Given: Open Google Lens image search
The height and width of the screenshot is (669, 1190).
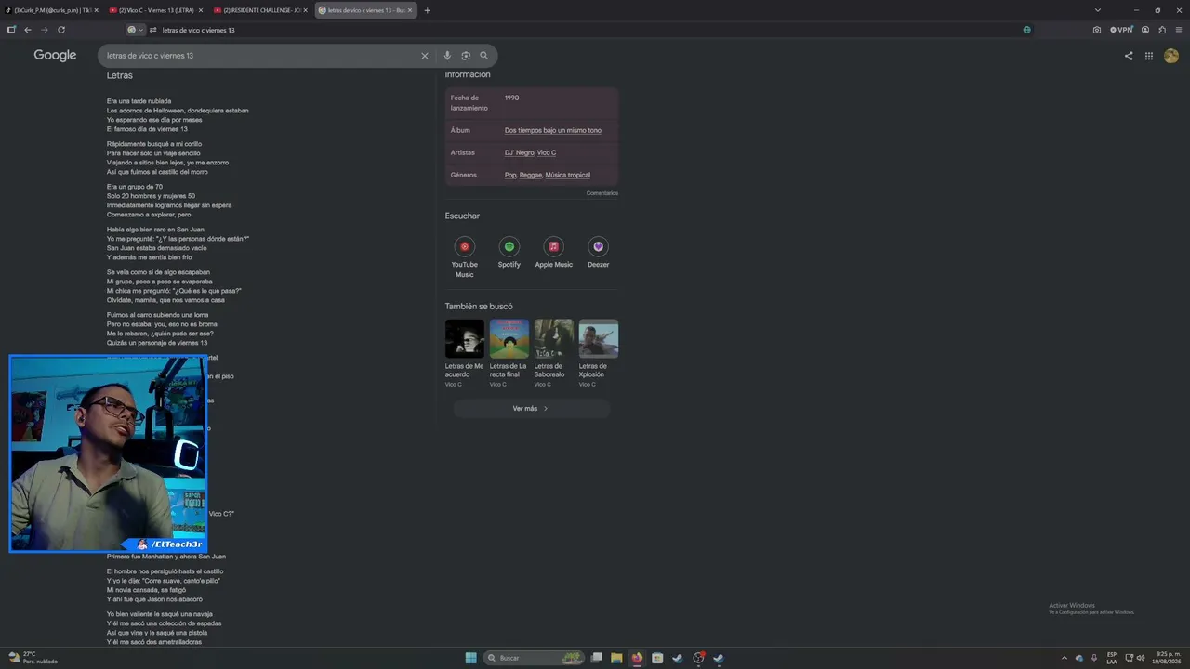Looking at the screenshot, I should tap(466, 56).
